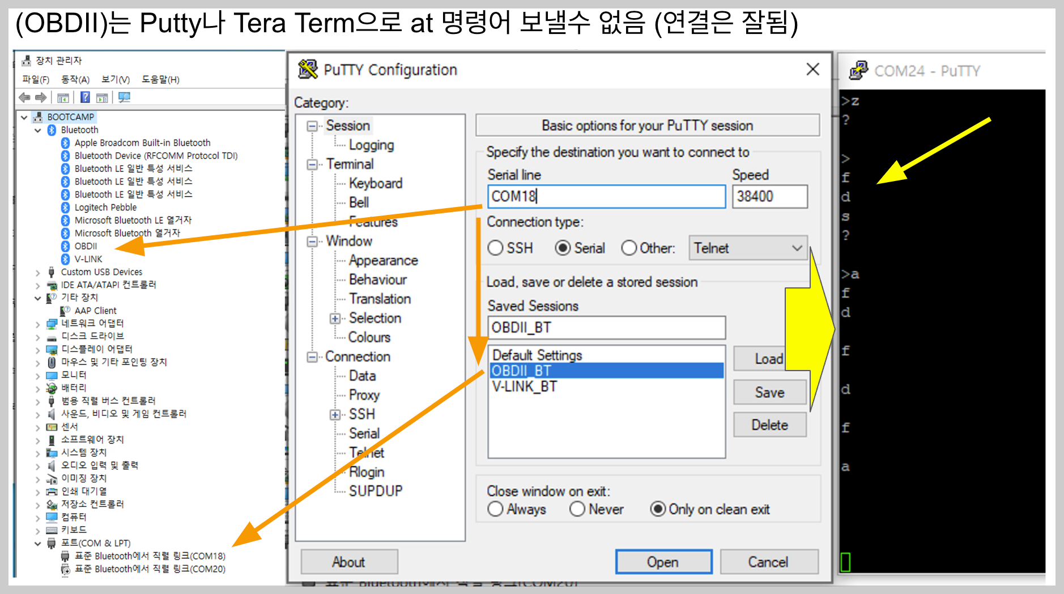Click the print queue category icon (인쇄 대기열)
This screenshot has height=594, width=1064.
pos(52,492)
